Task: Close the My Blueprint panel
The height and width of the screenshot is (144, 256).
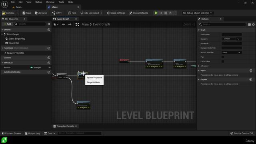Action: (24, 19)
